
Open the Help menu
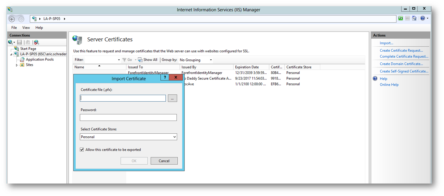[x=39, y=28]
